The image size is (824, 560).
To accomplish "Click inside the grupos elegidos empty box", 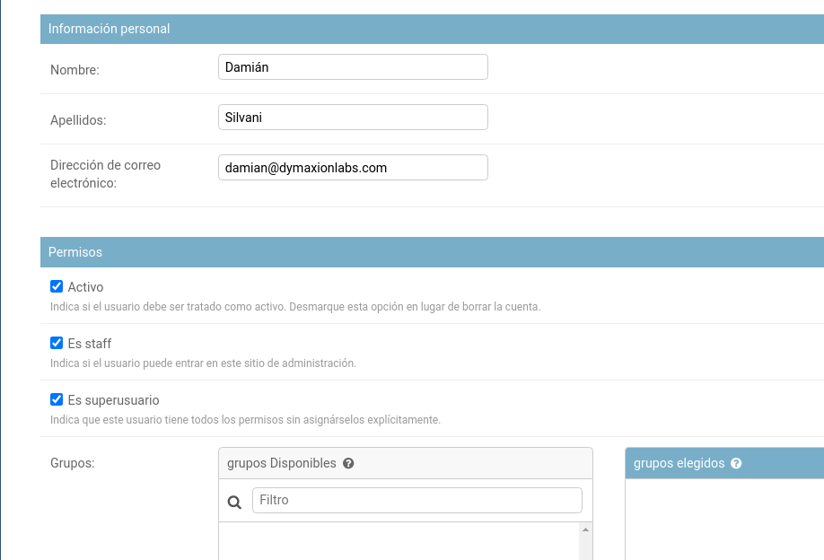I will click(x=724, y=519).
